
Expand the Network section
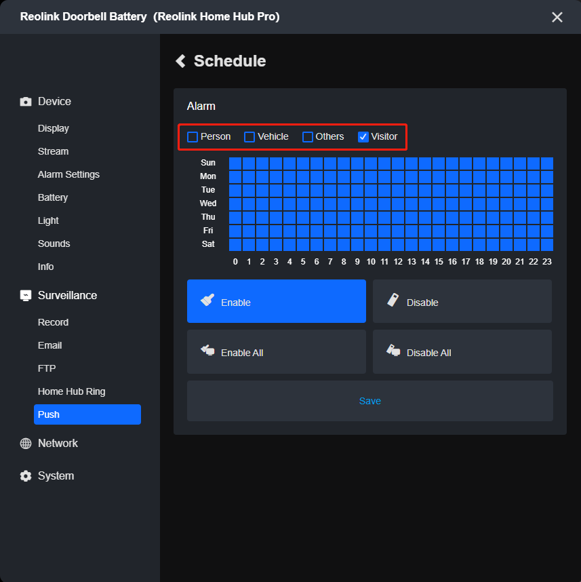point(58,443)
